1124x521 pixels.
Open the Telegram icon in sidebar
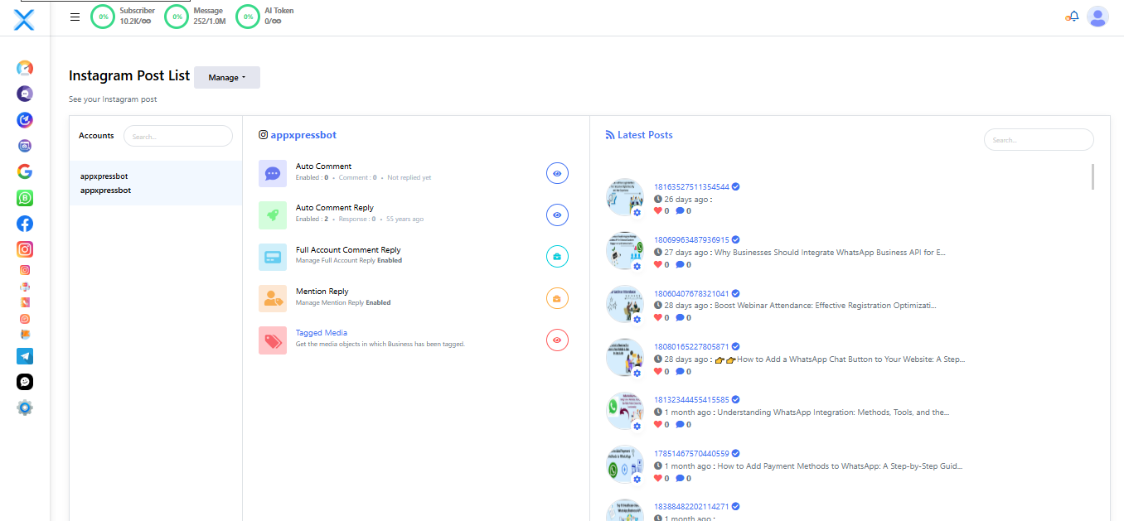[x=25, y=356]
